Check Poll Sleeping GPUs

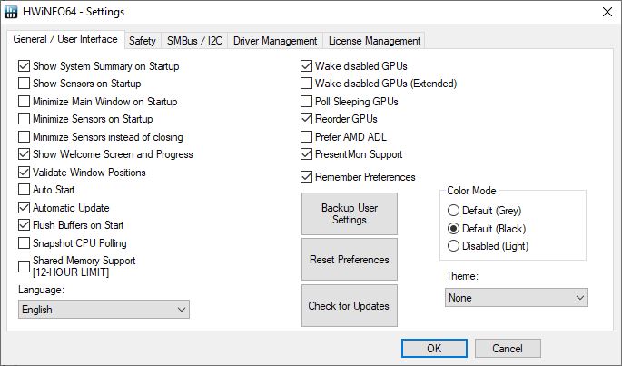306,101
